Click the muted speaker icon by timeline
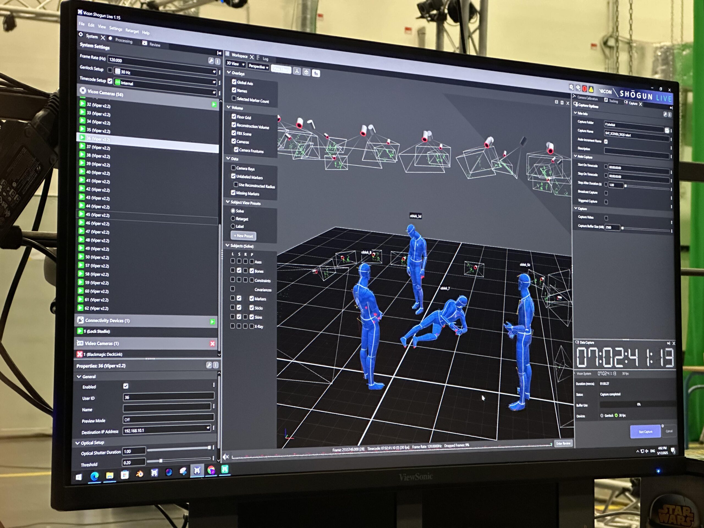704x528 pixels. coord(226,457)
